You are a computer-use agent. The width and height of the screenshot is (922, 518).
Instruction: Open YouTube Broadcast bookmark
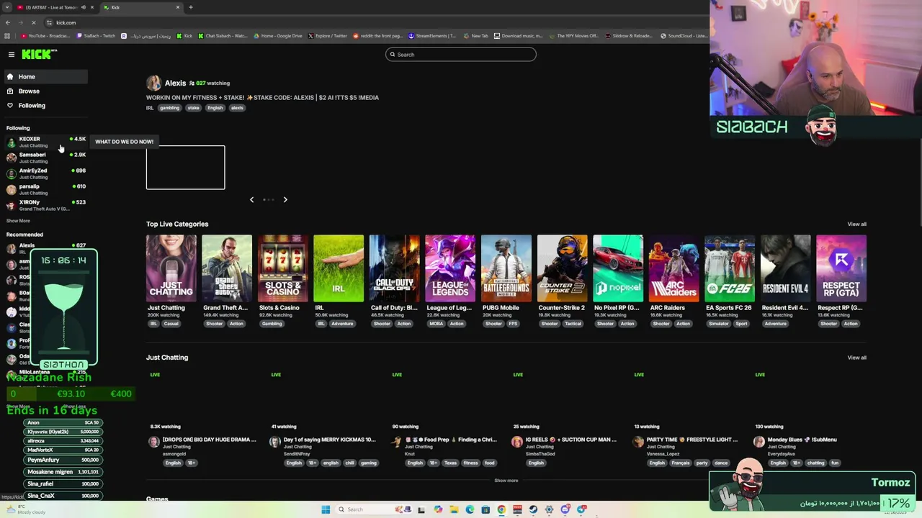pos(47,35)
